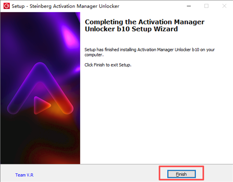
Task: Click the greyed-out maximize window icon
Action: 207,6
